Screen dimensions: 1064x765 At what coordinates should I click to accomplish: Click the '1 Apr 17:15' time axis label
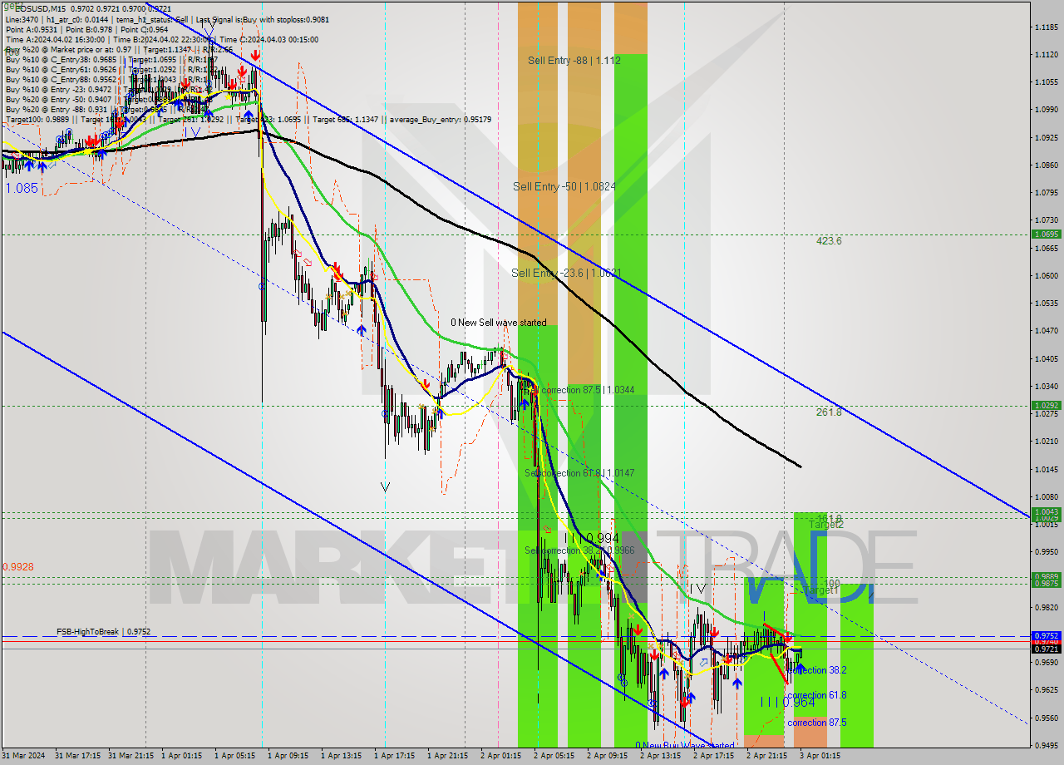click(x=396, y=756)
